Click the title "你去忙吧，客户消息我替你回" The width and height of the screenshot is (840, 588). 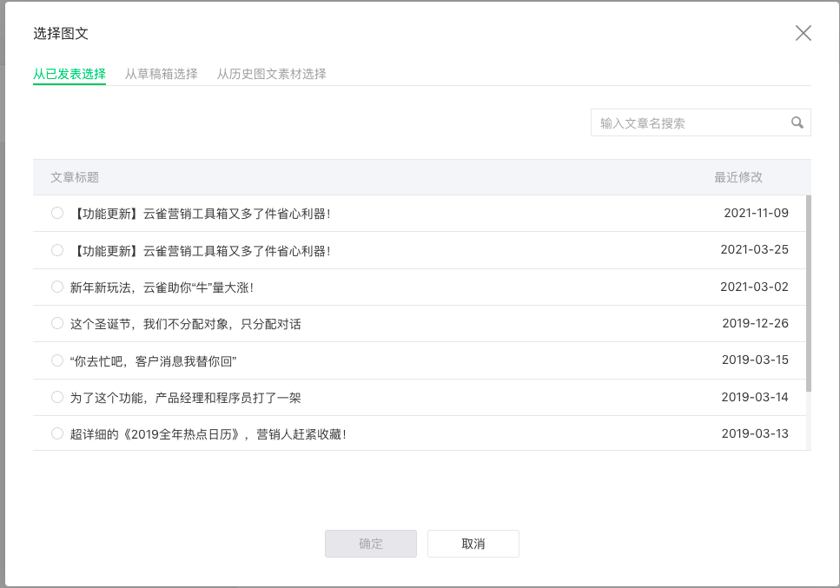click(x=153, y=361)
